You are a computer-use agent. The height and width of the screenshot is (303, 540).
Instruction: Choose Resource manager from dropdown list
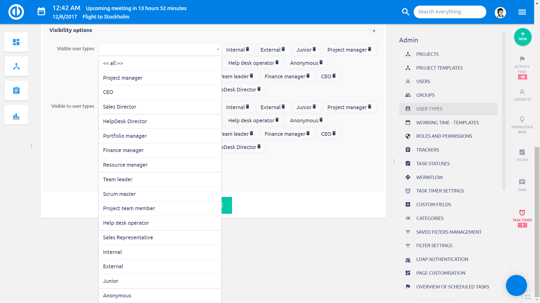(x=160, y=165)
